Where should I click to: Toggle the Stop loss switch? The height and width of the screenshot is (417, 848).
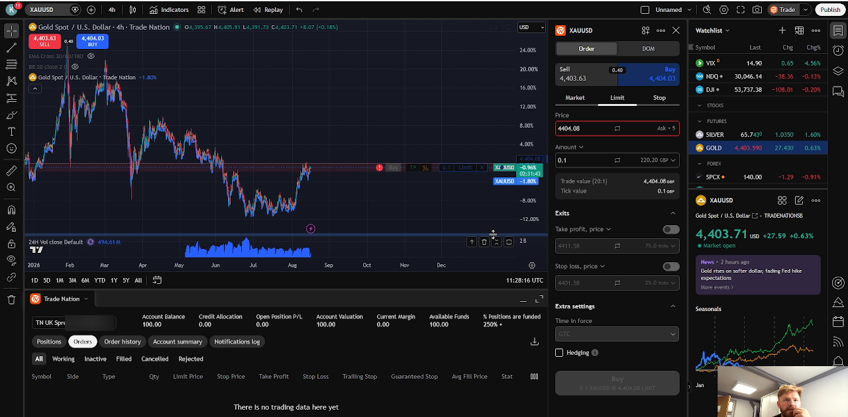[671, 266]
